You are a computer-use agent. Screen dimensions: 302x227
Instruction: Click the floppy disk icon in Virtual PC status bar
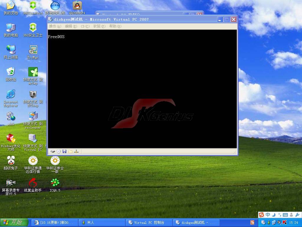click(x=65, y=152)
